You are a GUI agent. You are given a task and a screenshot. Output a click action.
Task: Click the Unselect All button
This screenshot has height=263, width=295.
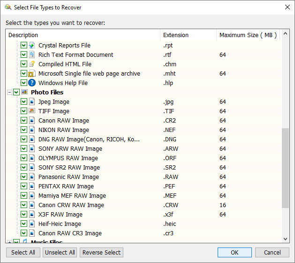tap(60, 253)
